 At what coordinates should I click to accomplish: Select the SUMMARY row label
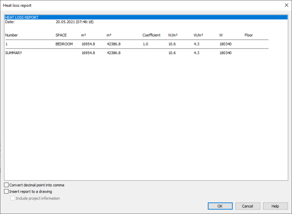coord(14,53)
